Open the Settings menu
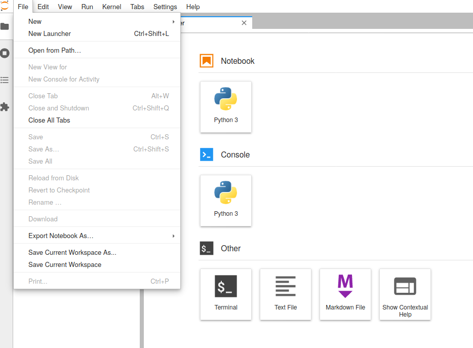473x348 pixels. pyautogui.click(x=165, y=7)
